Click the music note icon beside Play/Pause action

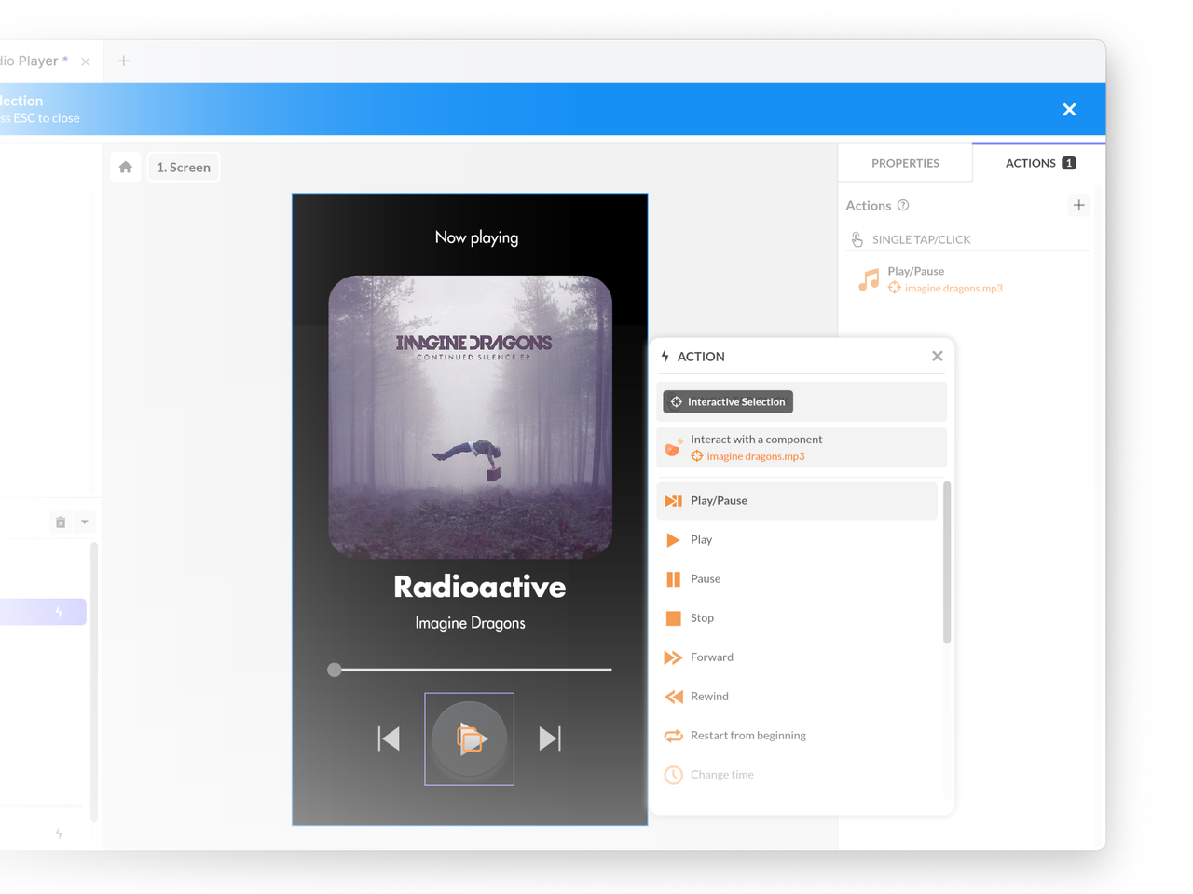pyautogui.click(x=869, y=278)
